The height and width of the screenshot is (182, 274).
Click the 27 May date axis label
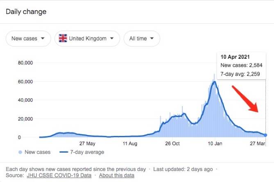[87, 144]
